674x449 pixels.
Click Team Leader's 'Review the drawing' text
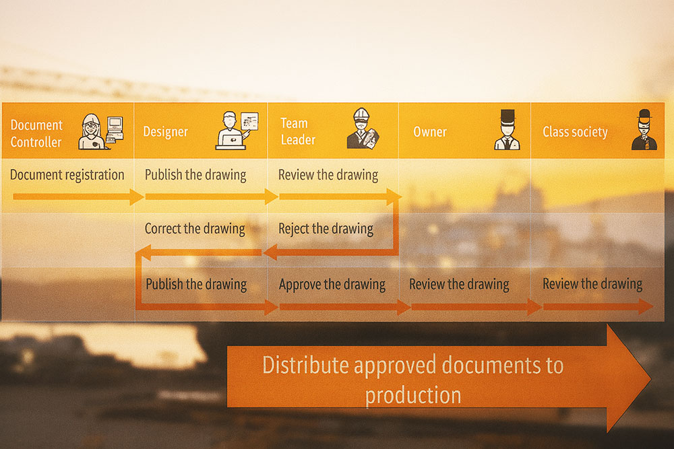328,175
